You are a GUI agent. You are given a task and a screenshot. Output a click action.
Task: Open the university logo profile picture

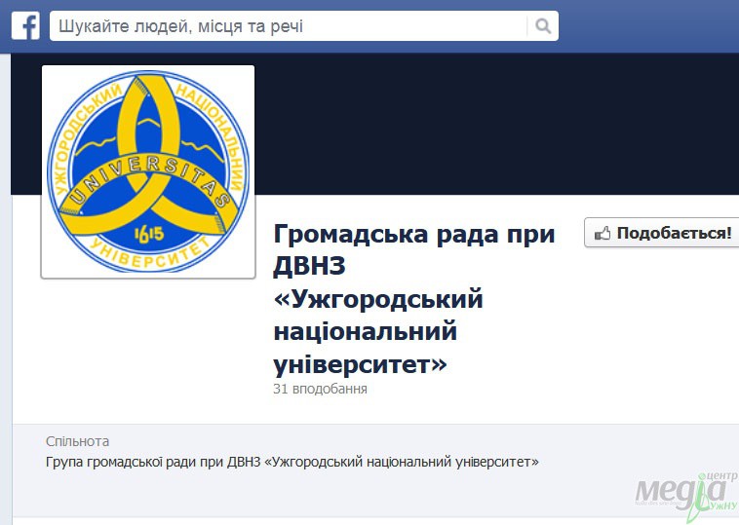[148, 171]
